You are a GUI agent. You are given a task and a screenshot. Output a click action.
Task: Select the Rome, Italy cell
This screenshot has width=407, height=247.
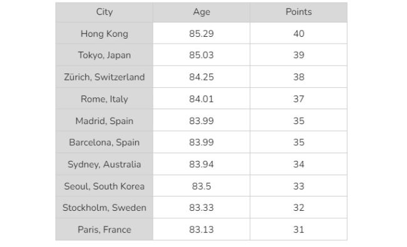click(104, 99)
